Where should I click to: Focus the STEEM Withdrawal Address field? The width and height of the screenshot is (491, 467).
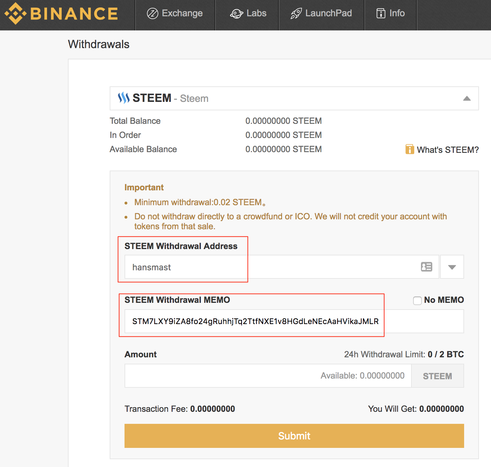[x=282, y=267]
